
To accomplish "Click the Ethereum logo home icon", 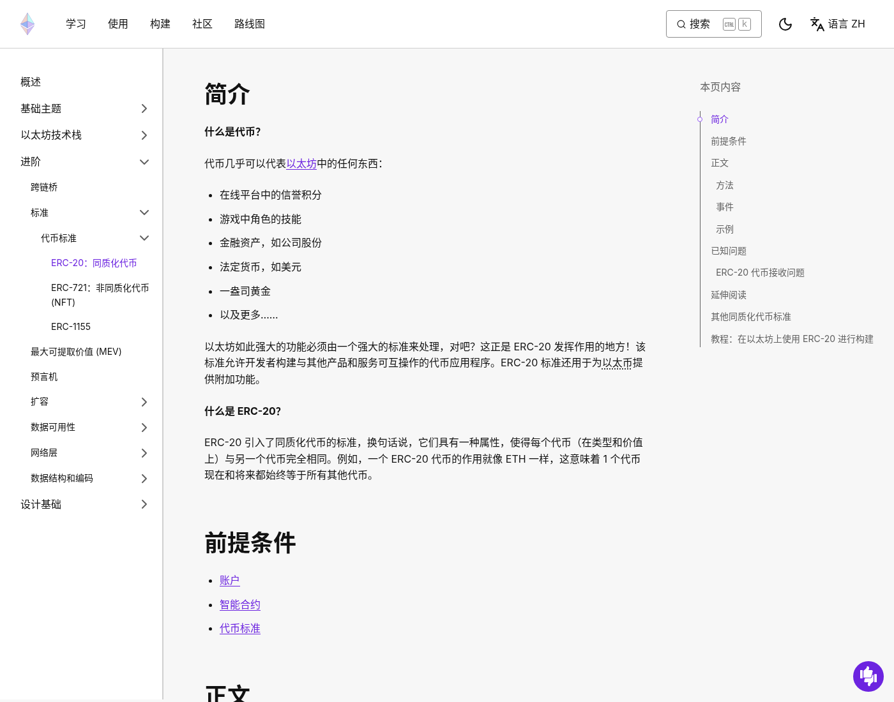I will point(27,24).
